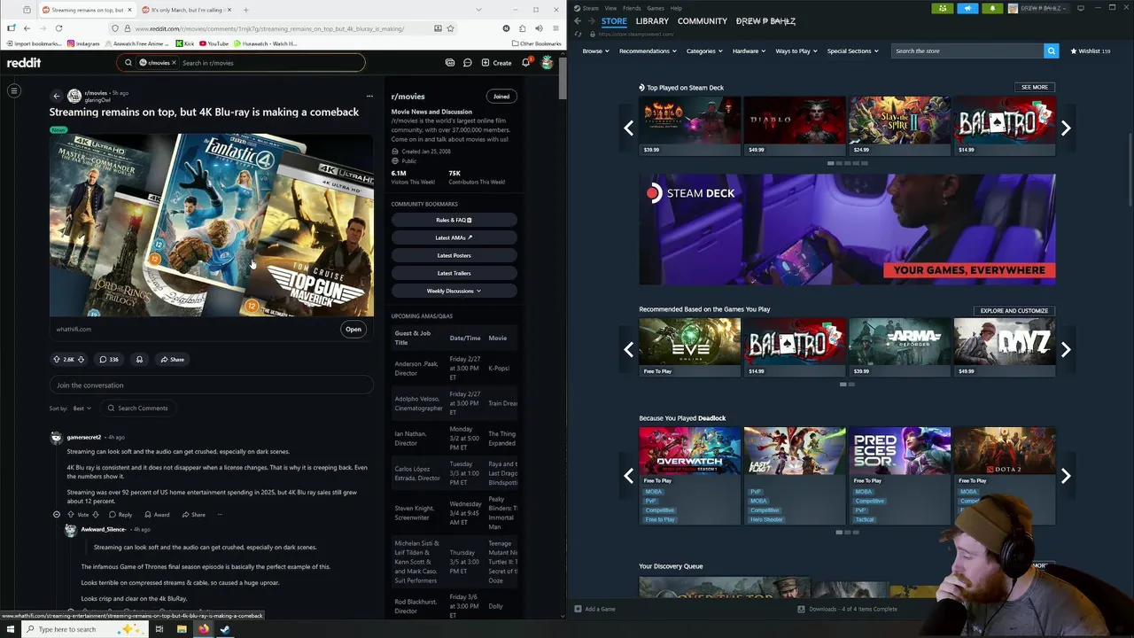
Task: Open Reddit sidebar hamburger menu
Action: [x=14, y=90]
